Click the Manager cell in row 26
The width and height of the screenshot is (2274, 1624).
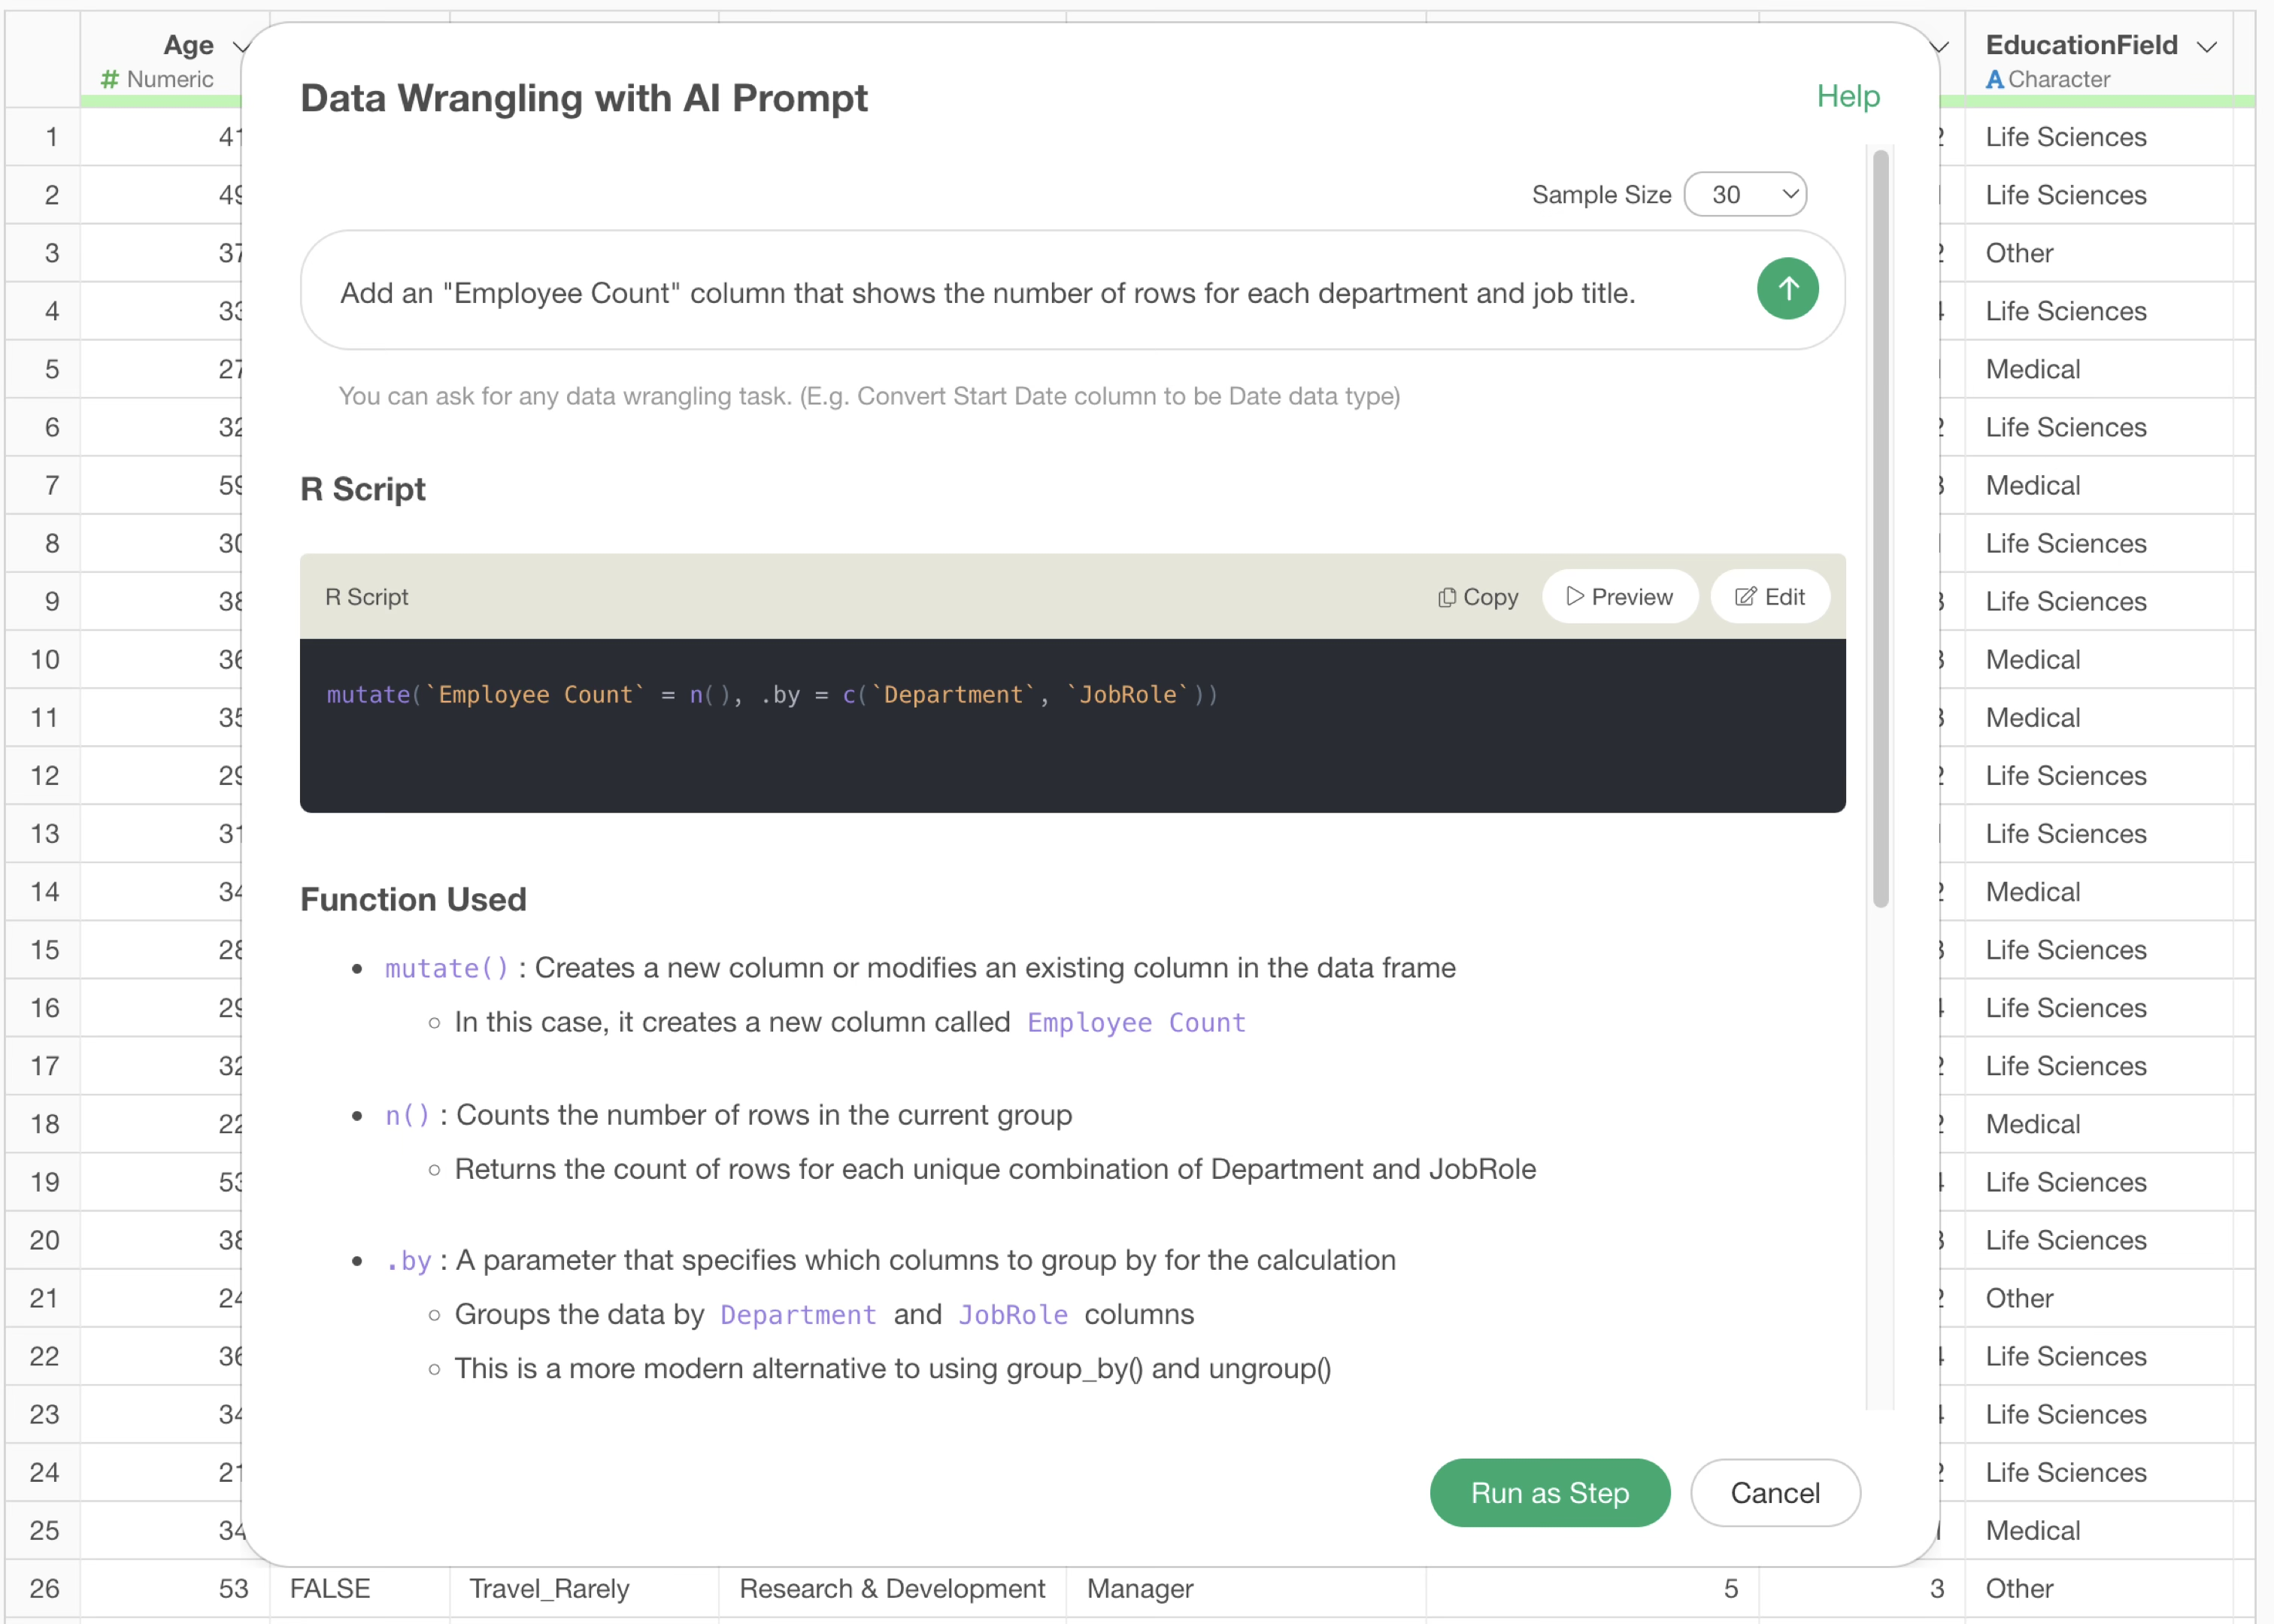[x=1140, y=1589]
